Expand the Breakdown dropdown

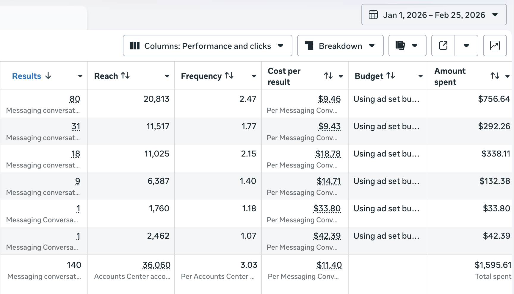(340, 46)
